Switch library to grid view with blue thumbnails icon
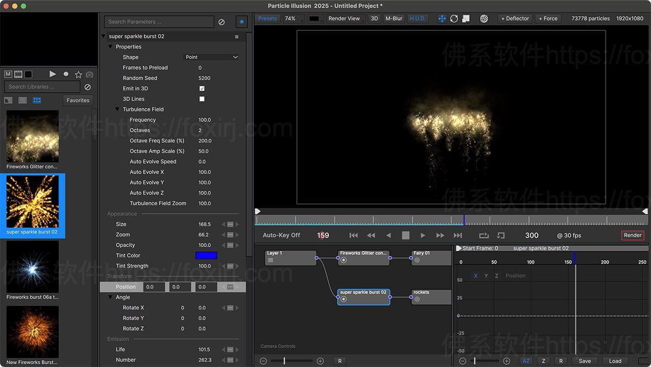This screenshot has width=651, height=367. (37, 100)
